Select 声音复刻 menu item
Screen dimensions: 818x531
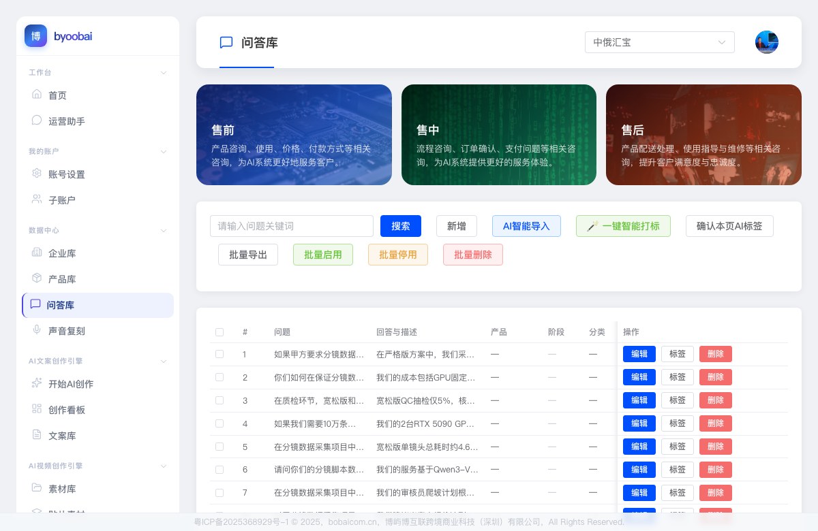[97, 331]
